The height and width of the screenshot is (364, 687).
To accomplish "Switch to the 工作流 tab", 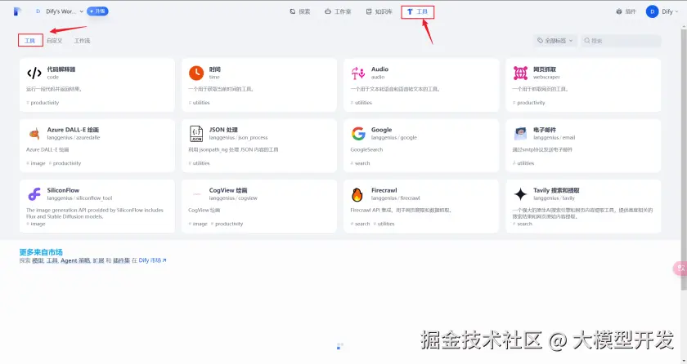I will coord(83,41).
